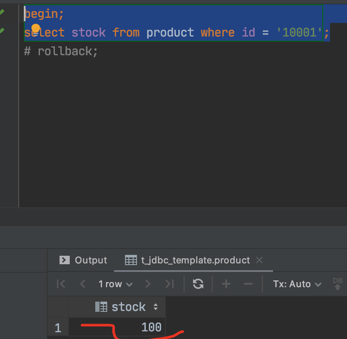Image resolution: width=347 pixels, height=339 pixels.
Task: Open the Tx: Auto transaction dropdown
Action: (297, 284)
